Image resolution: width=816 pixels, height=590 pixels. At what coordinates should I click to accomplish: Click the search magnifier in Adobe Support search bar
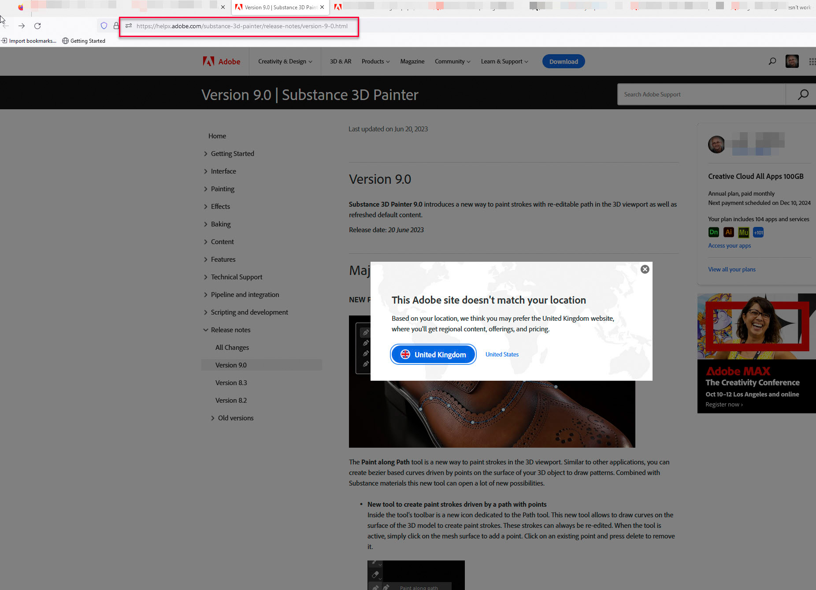[x=803, y=94]
